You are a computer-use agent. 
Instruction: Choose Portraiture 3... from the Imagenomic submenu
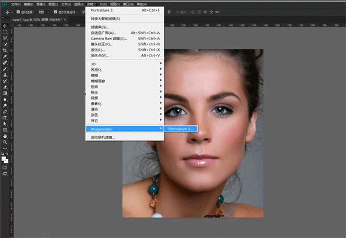pos(181,128)
